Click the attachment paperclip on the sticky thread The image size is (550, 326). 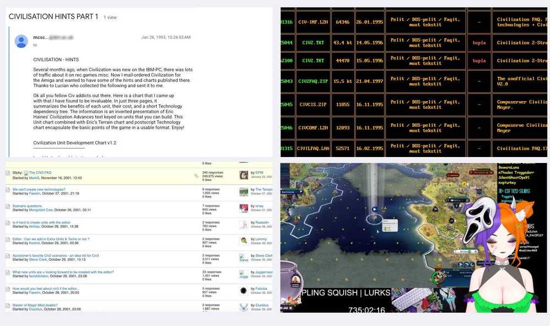196,176
